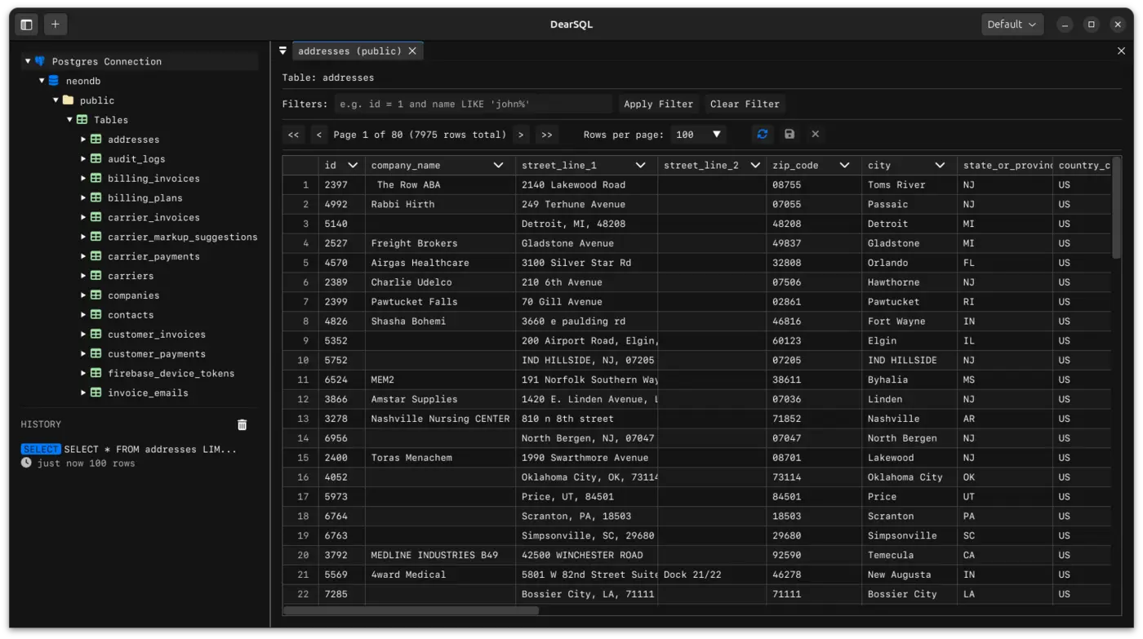This screenshot has height=639, width=1143.
Task: Refresh table data using the blue refresh icon
Action: click(x=762, y=134)
